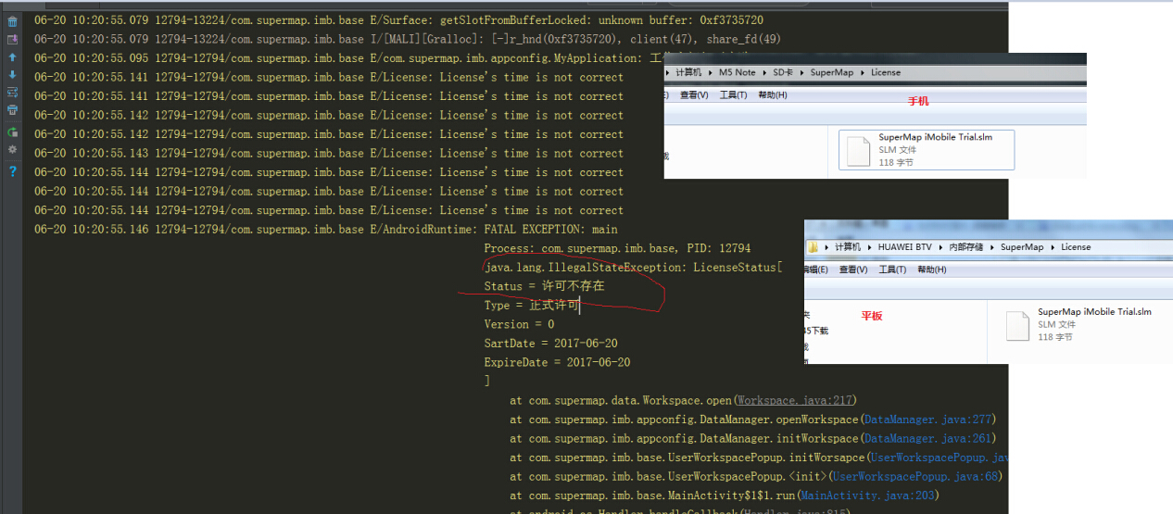Open help via the question mark icon
The image size is (1173, 514).
(x=12, y=171)
